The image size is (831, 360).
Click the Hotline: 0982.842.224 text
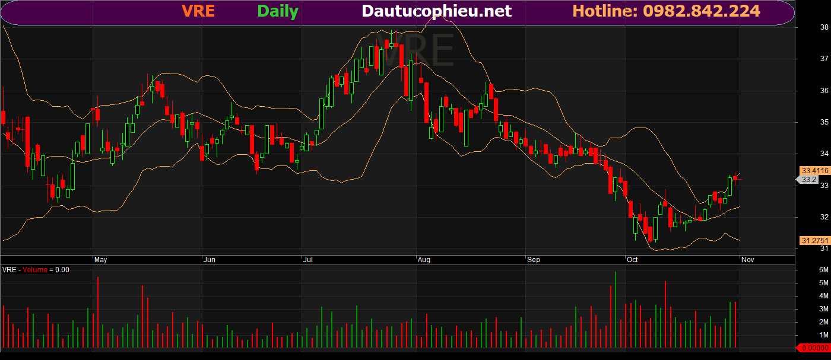click(666, 11)
